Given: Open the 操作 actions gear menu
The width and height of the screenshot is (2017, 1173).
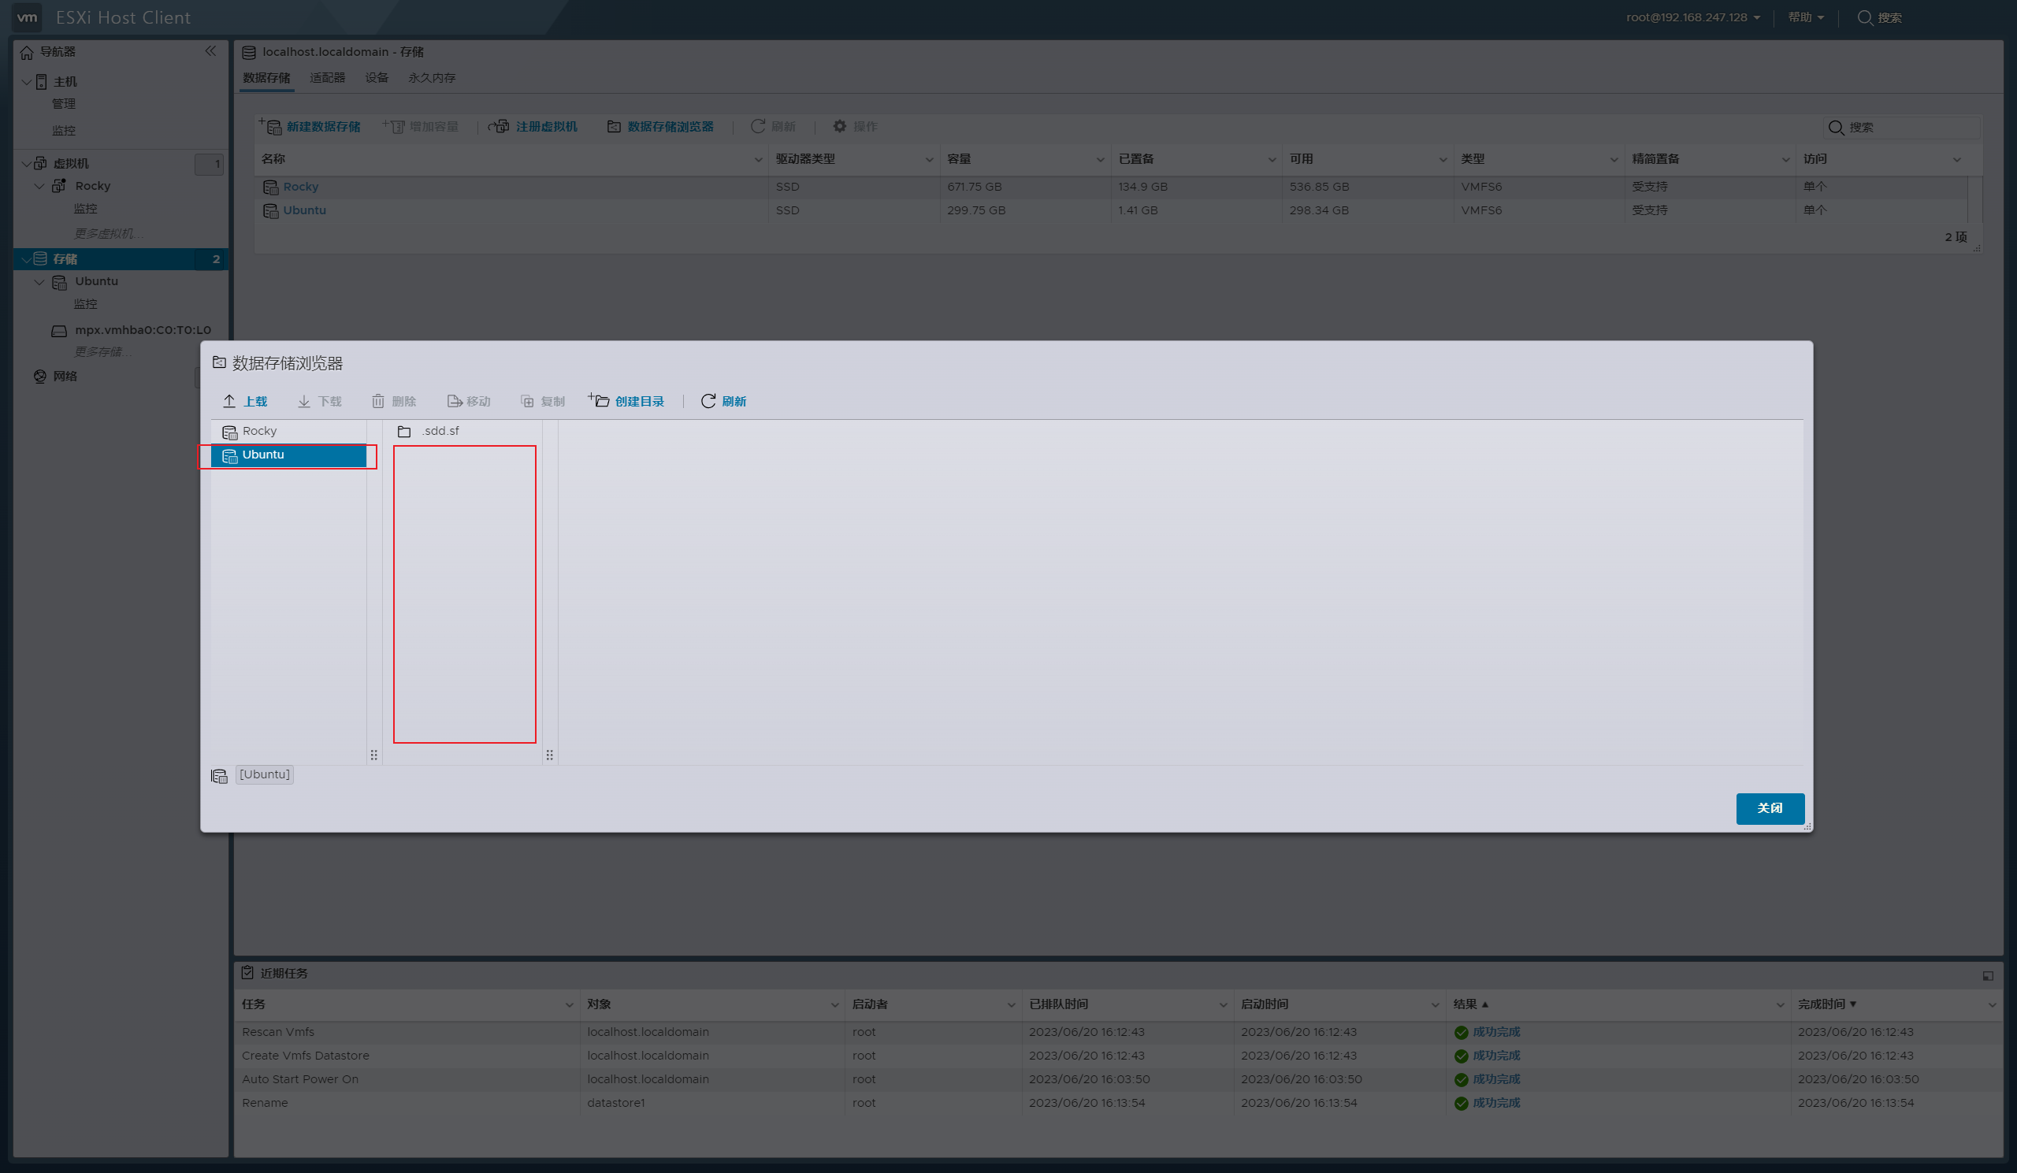Looking at the screenshot, I should tap(855, 126).
